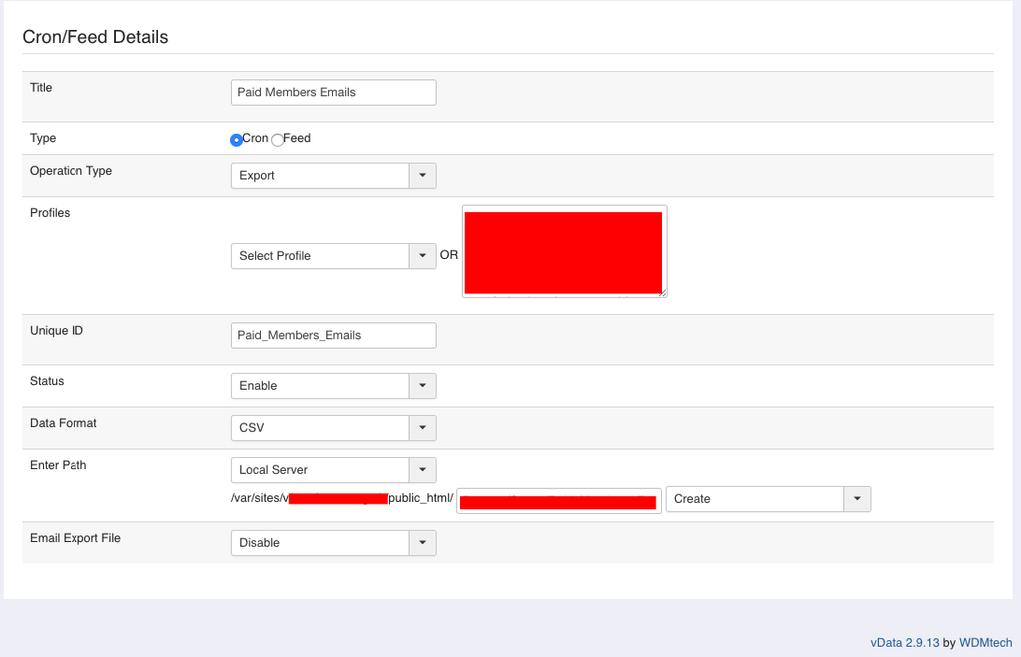
Task: Click the Email Export File label
Action: click(76, 538)
